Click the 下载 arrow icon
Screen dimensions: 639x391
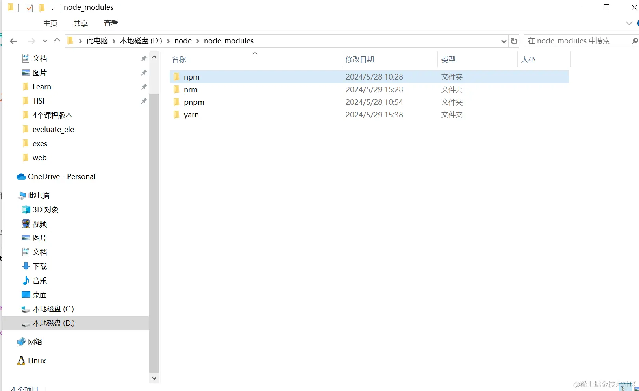[26, 266]
